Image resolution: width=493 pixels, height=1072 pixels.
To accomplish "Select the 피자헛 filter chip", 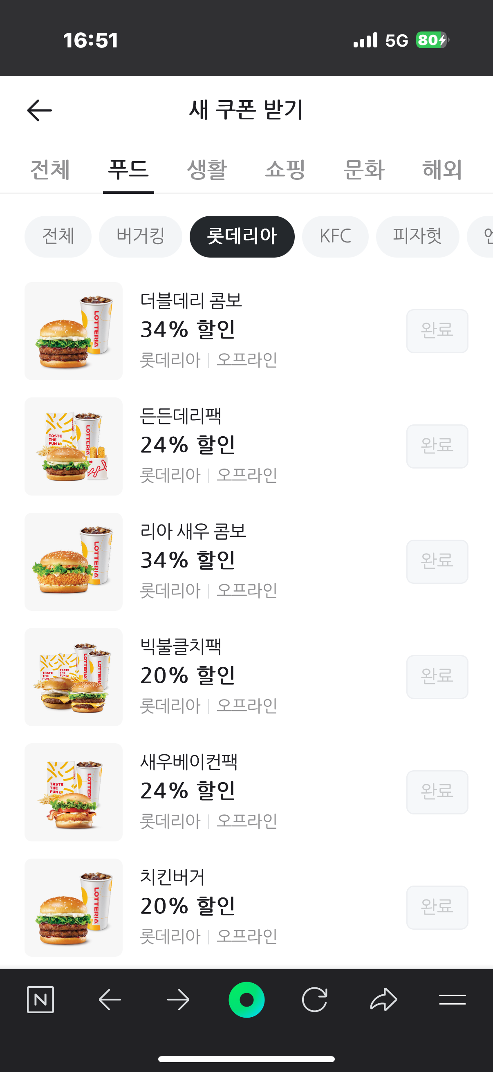I will click(x=417, y=236).
